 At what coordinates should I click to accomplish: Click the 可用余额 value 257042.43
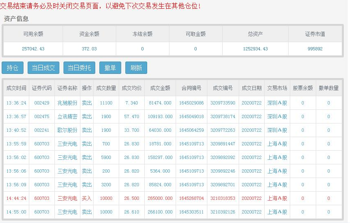pyautogui.click(x=33, y=49)
